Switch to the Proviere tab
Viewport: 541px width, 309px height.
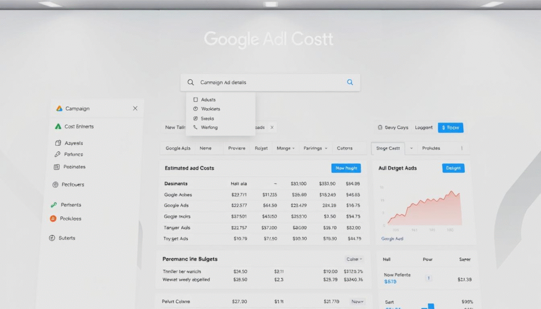[x=236, y=148]
